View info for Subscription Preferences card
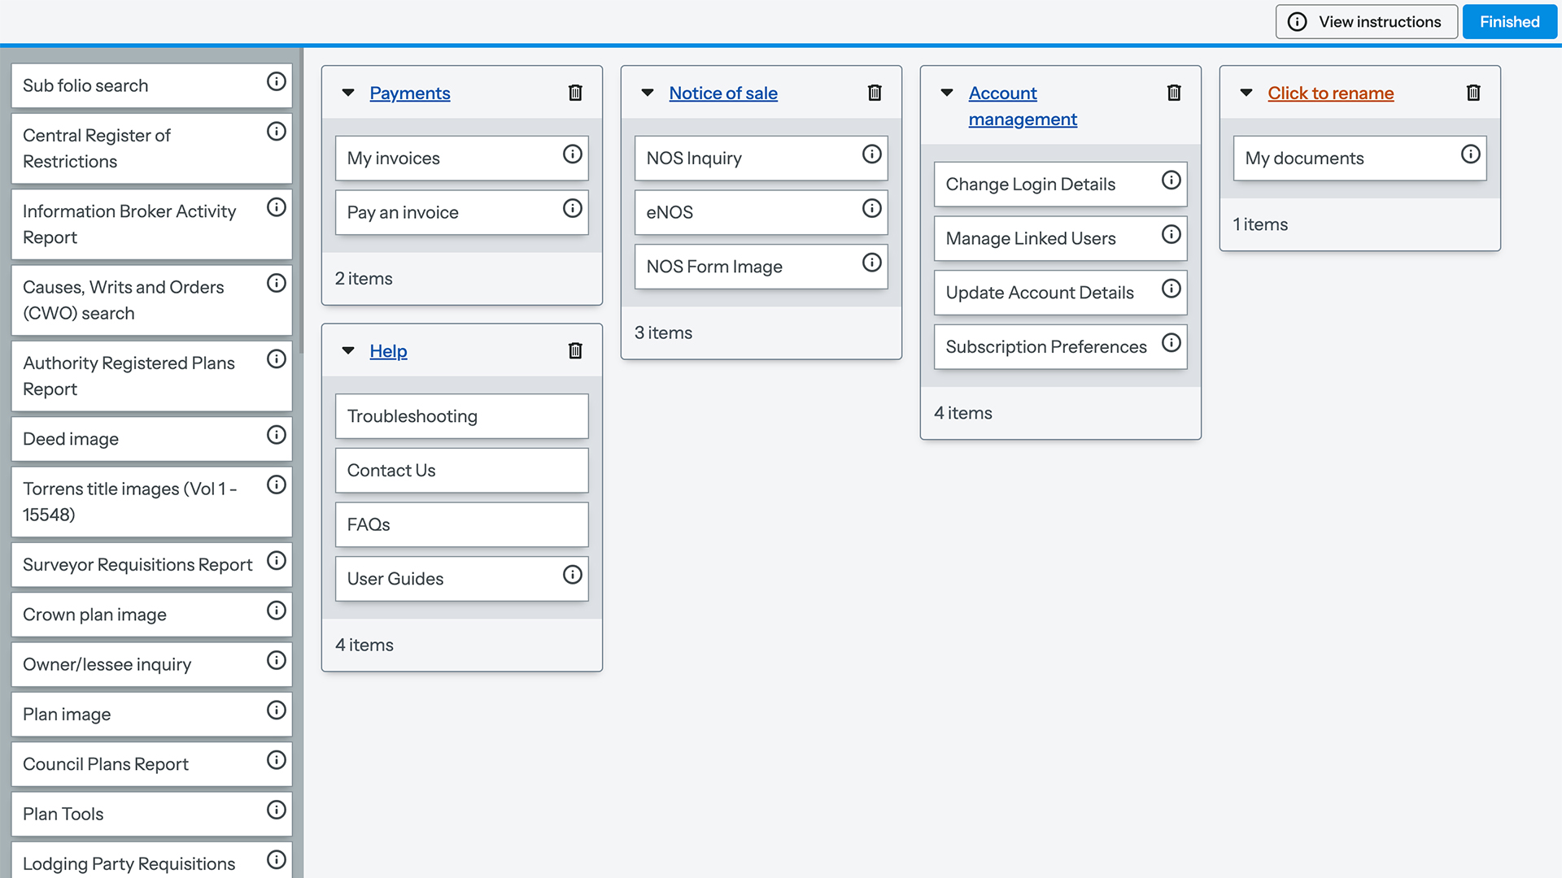Screen dimensions: 1562x878 click(1171, 343)
